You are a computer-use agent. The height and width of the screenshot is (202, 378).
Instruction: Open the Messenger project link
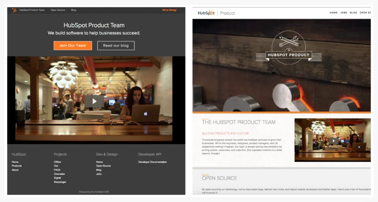[60, 182]
